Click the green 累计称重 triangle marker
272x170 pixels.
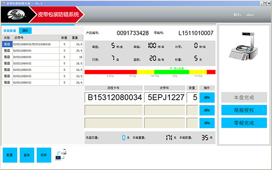tap(171, 68)
